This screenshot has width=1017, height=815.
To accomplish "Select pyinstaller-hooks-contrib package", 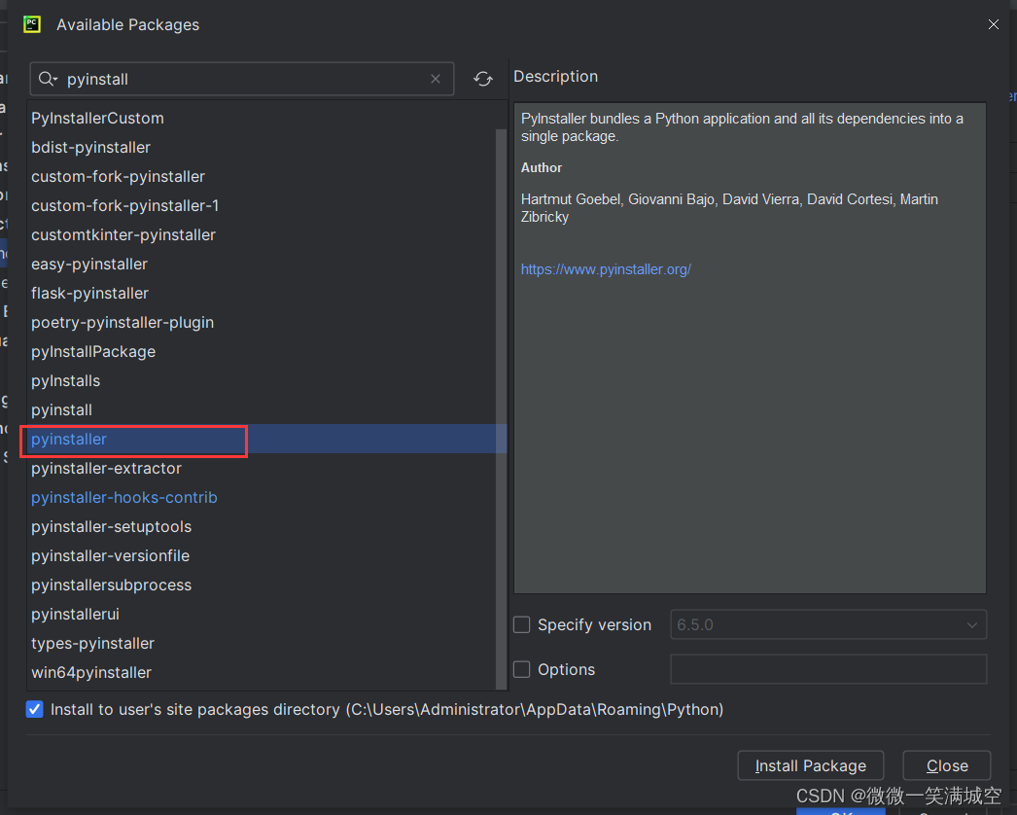I will [x=266, y=498].
